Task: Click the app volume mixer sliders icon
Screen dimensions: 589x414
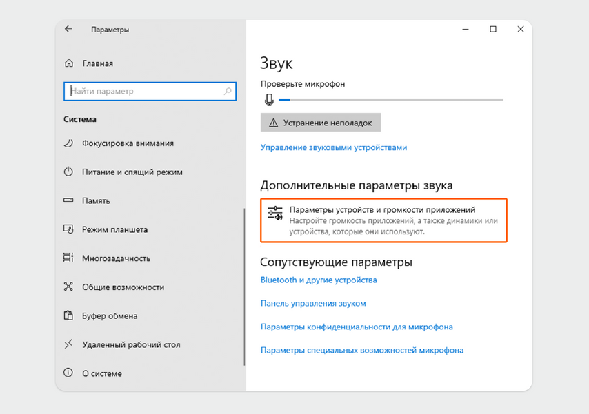Action: (275, 213)
